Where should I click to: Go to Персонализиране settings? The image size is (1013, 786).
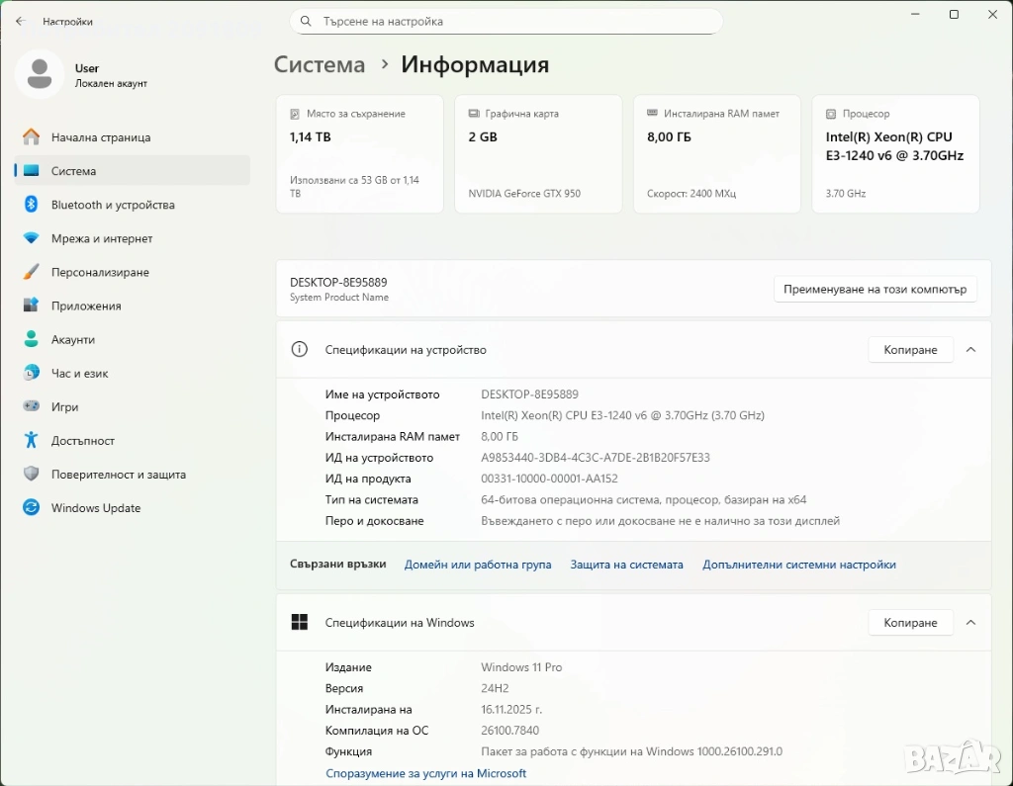tap(100, 272)
